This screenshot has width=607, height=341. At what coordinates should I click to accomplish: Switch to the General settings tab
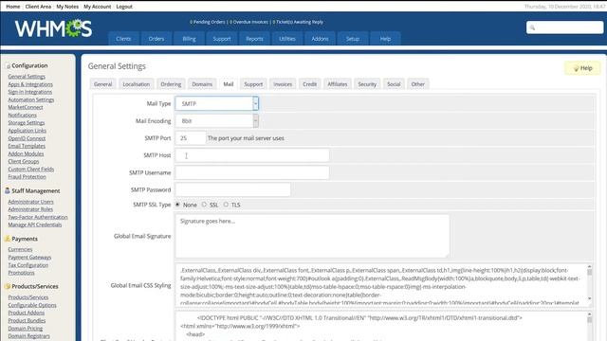(x=103, y=84)
